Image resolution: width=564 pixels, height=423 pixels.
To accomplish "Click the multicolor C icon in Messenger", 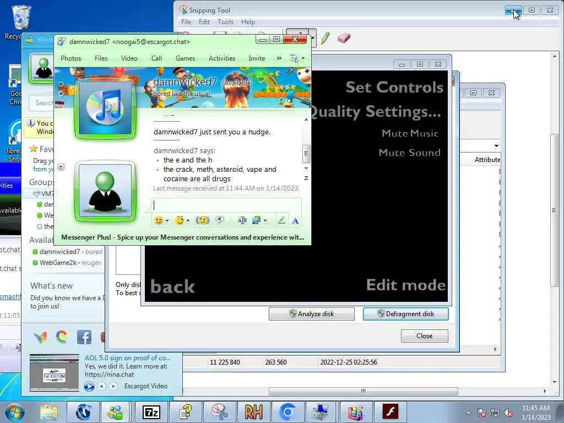I will (62, 337).
